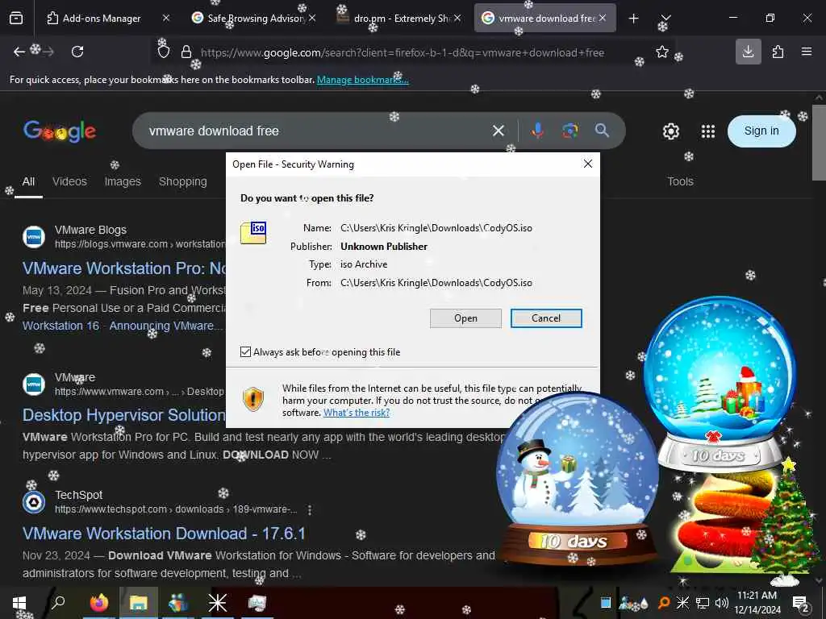Click the TechSpot site favicon
Screen dimensions: 826x619
[x=34, y=502]
